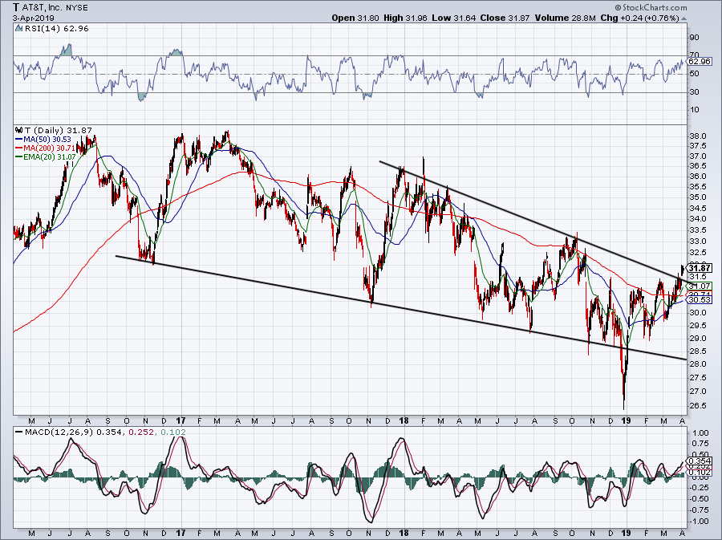
Task: Click the Low 31.64 value
Action: click(454, 18)
